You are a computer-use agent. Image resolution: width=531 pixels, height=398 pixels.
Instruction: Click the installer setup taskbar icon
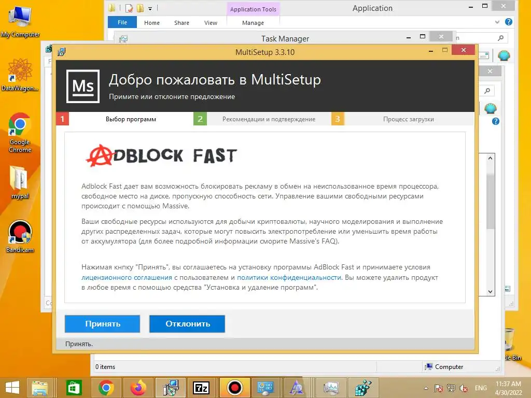click(170, 388)
